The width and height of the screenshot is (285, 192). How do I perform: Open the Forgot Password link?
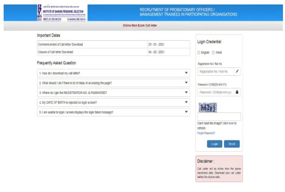(206, 133)
